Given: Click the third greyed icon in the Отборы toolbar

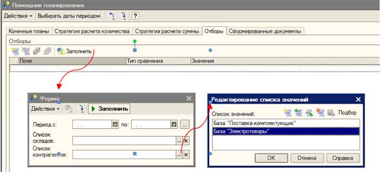Looking at the screenshot, I should coord(37,51).
